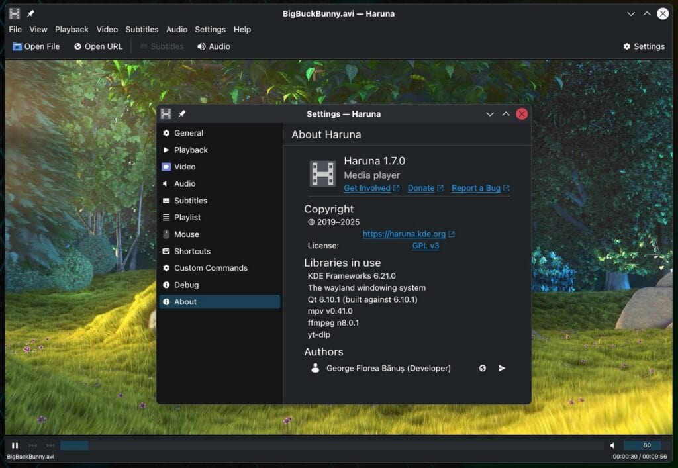The width and height of the screenshot is (678, 468).
Task: Click the chevron-down on the main window titlebar
Action: click(631, 13)
